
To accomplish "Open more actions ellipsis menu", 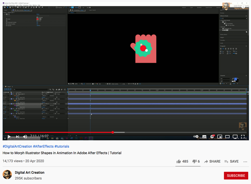I will [x=245, y=162].
